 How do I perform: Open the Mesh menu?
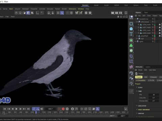tap(11, 9)
